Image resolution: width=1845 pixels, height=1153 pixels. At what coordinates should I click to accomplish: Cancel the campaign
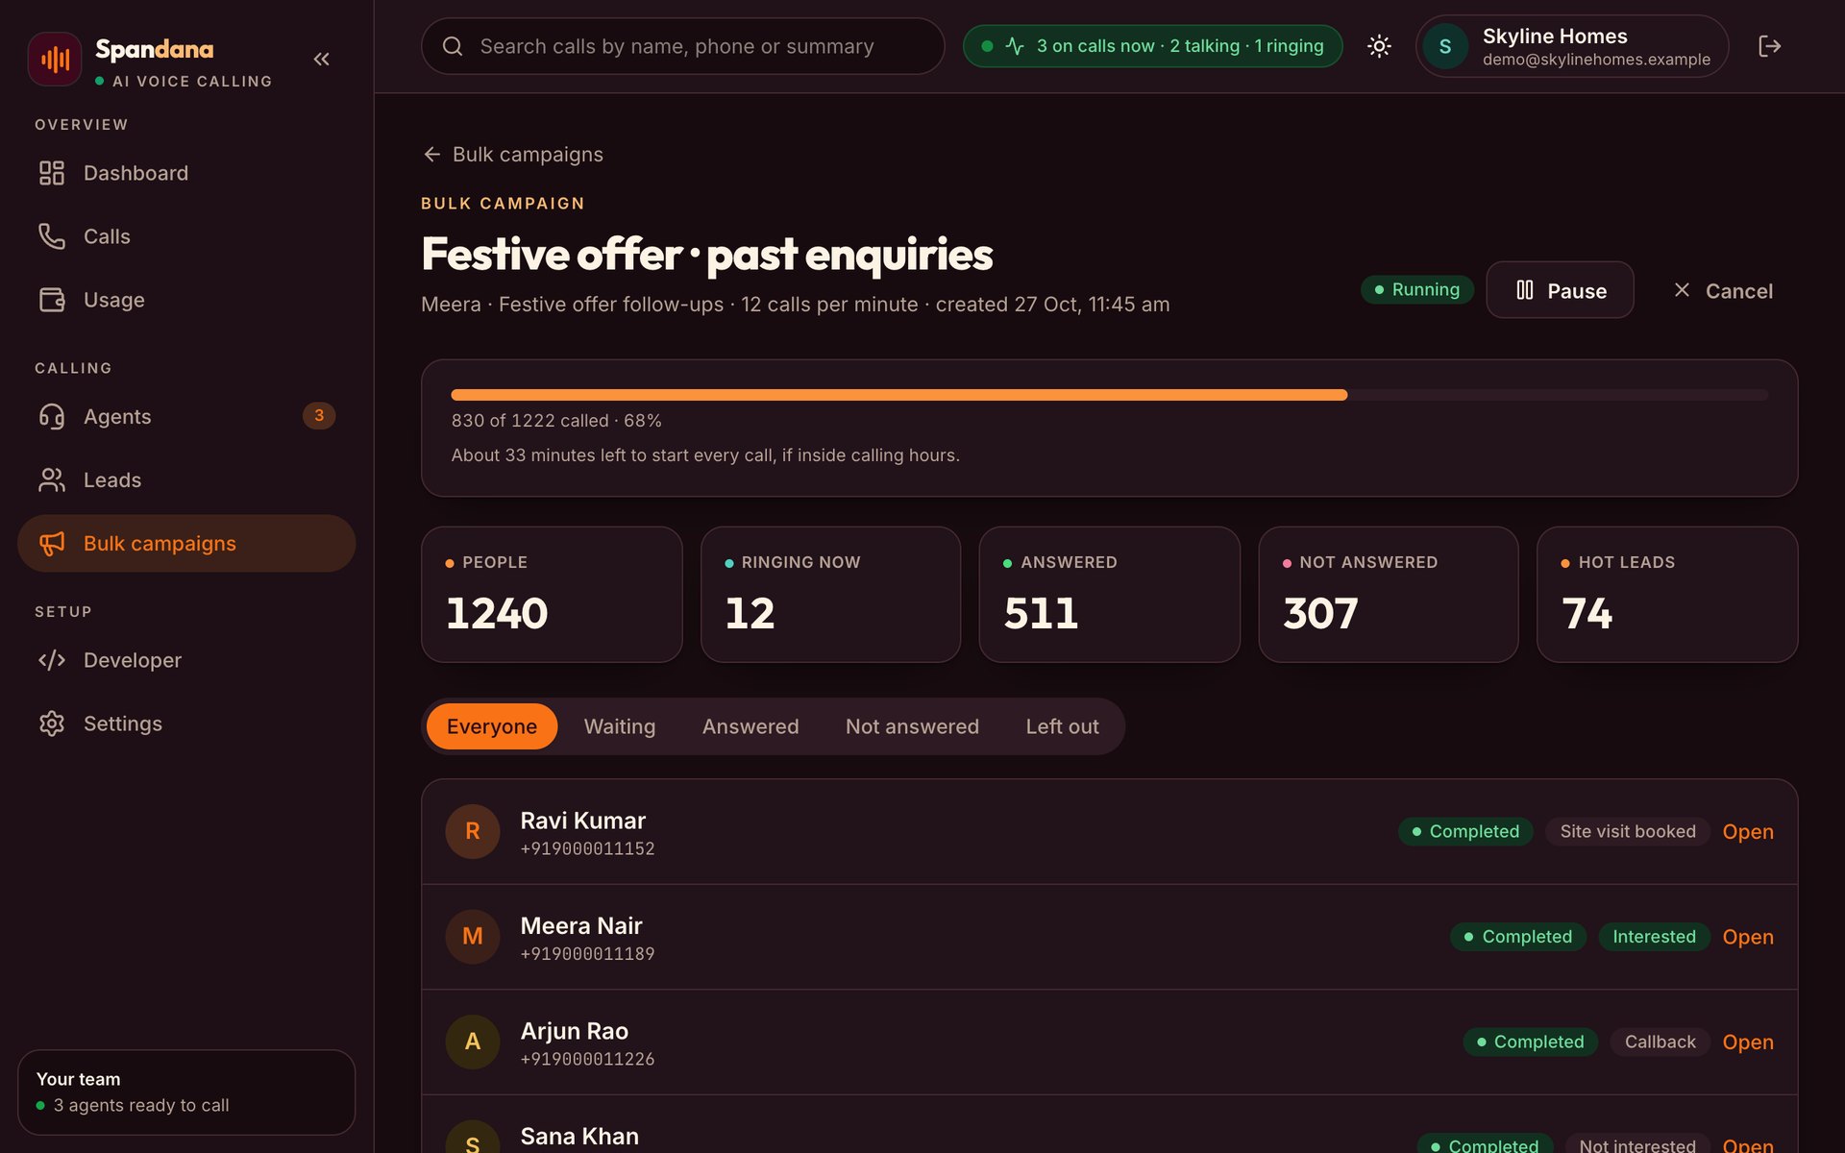coord(1723,290)
